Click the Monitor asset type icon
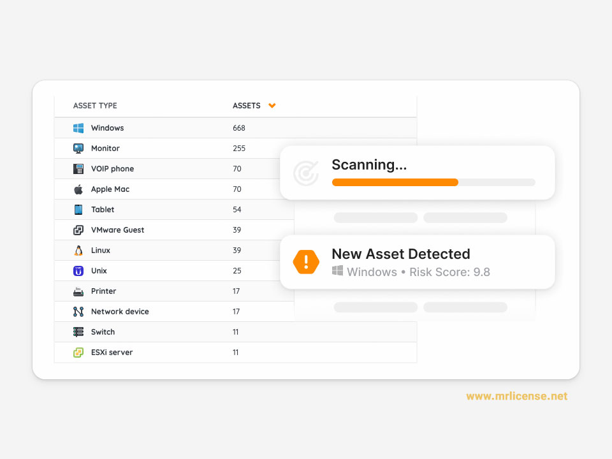The width and height of the screenshot is (612, 459). point(78,149)
